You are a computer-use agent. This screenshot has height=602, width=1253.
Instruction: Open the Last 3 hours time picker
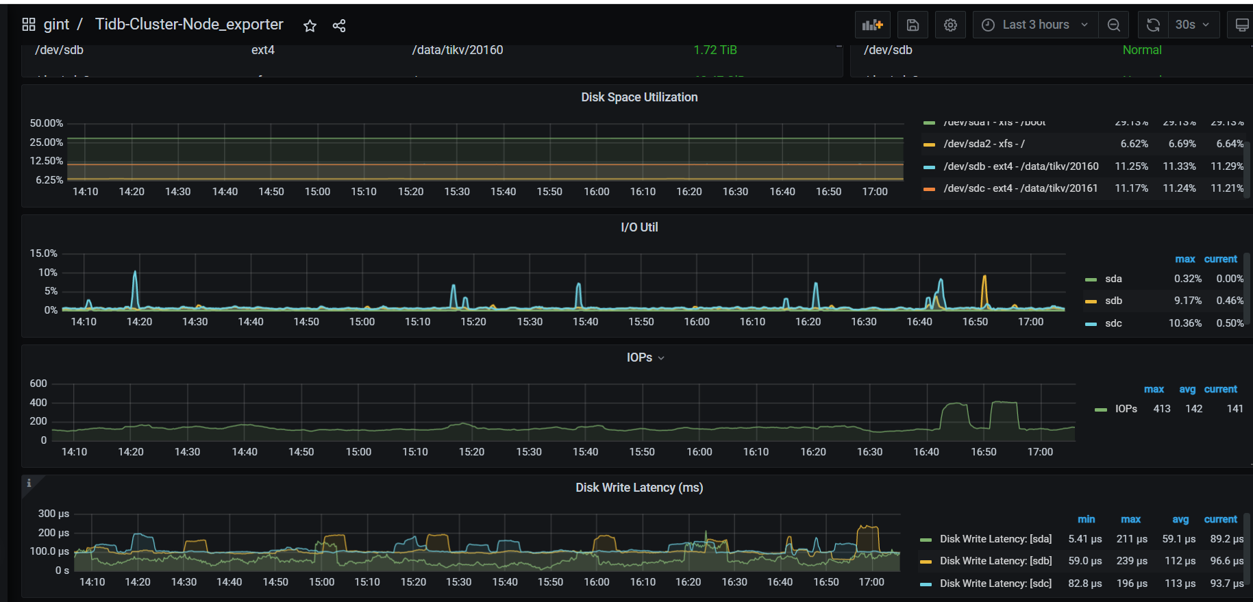click(x=1034, y=25)
